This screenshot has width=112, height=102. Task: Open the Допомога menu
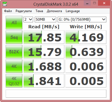[54, 11]
